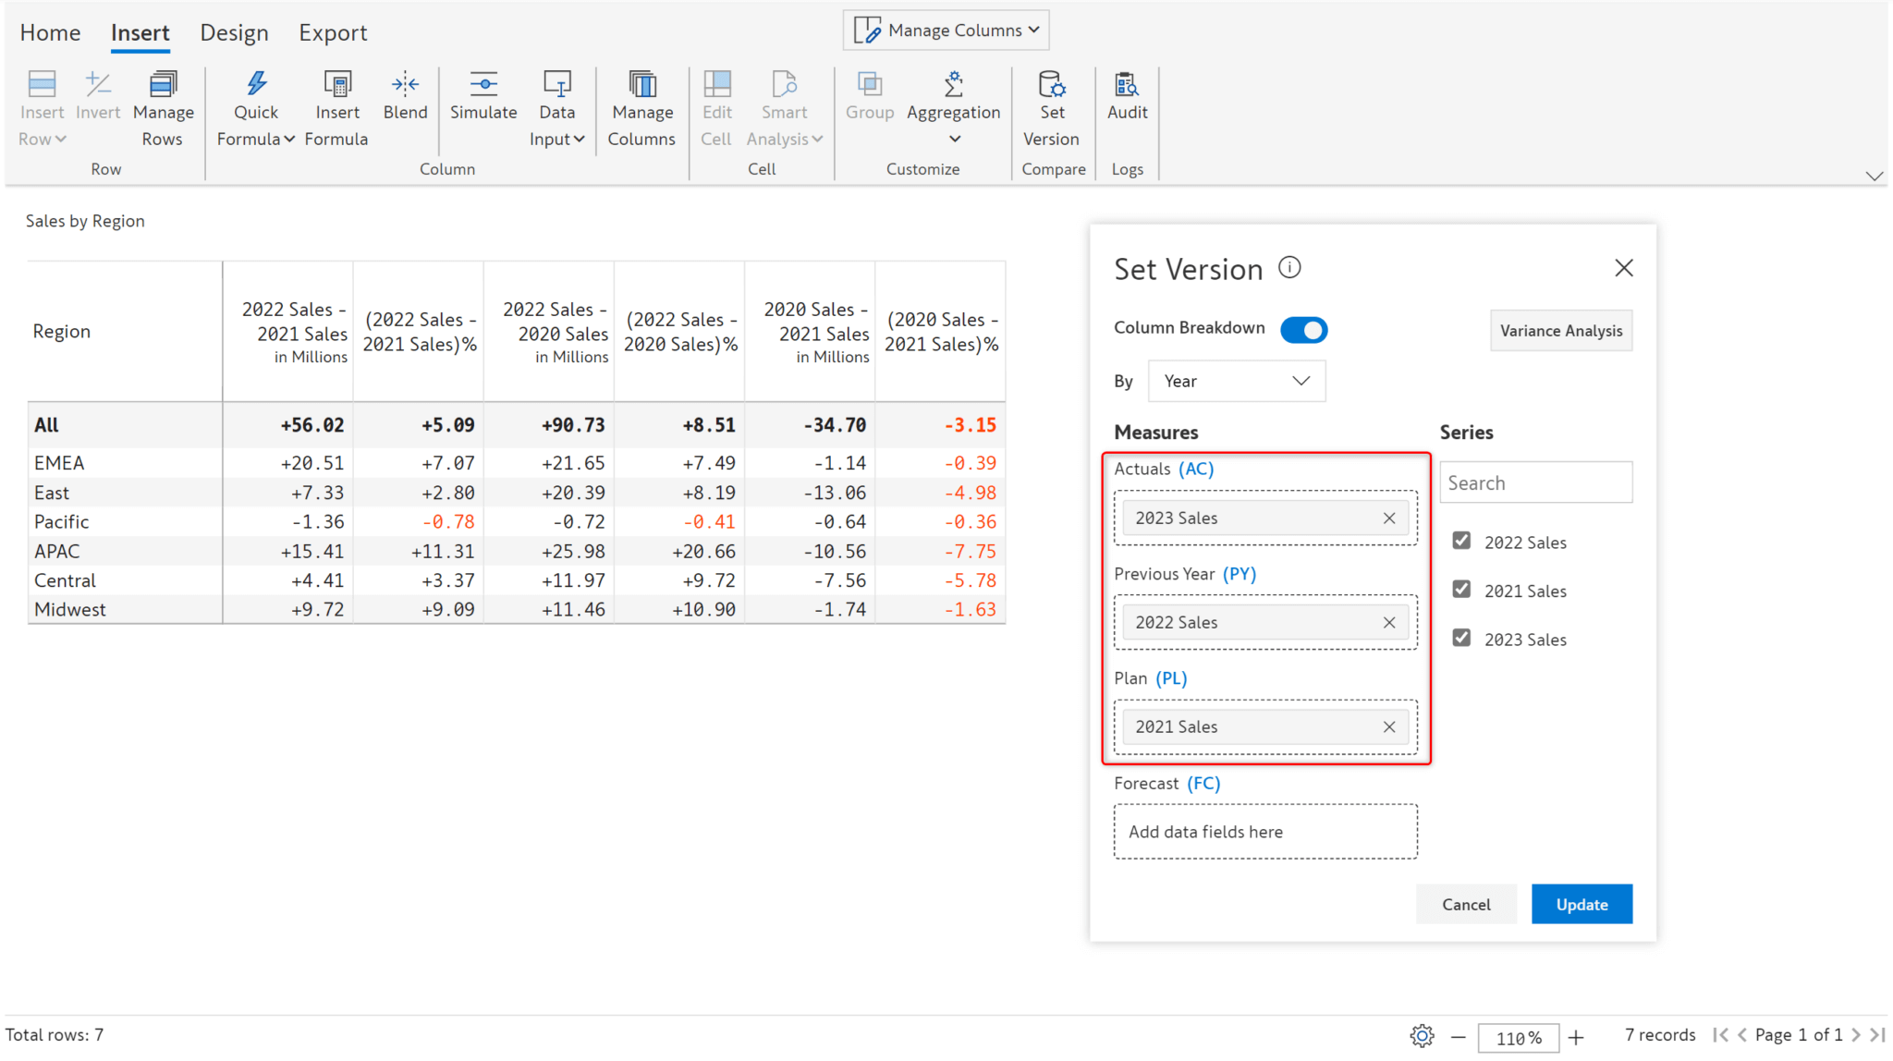Open Variance Analysis

(1560, 330)
